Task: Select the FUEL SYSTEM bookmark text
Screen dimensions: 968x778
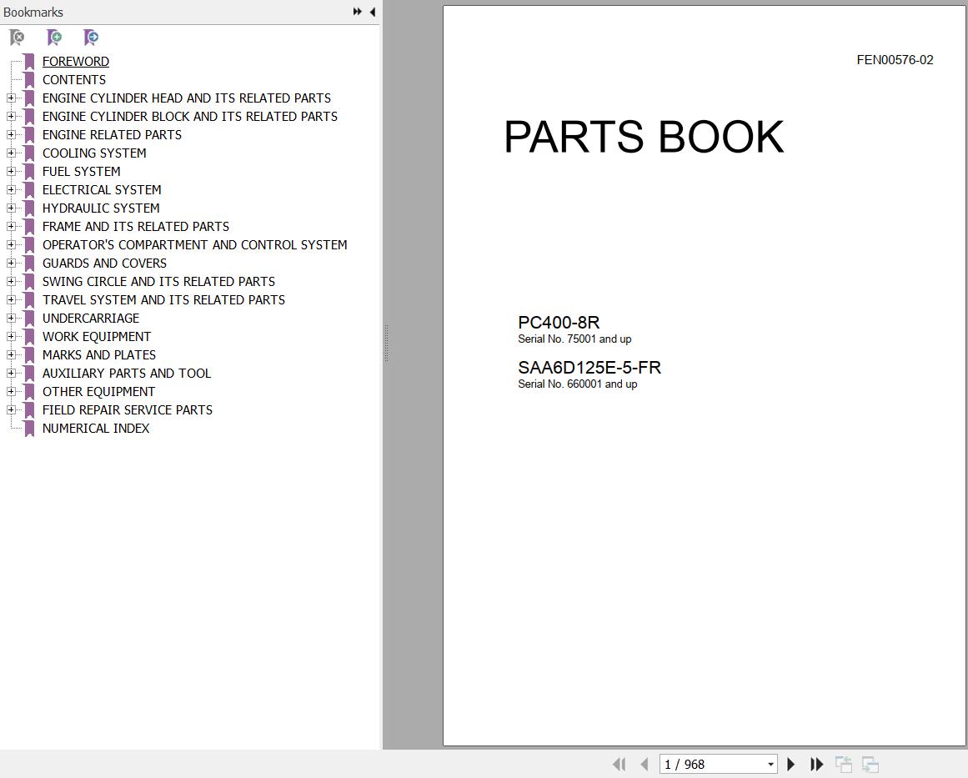Action: (81, 172)
